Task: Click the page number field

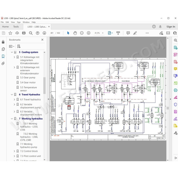Action: pyautogui.click(x=52, y=33)
